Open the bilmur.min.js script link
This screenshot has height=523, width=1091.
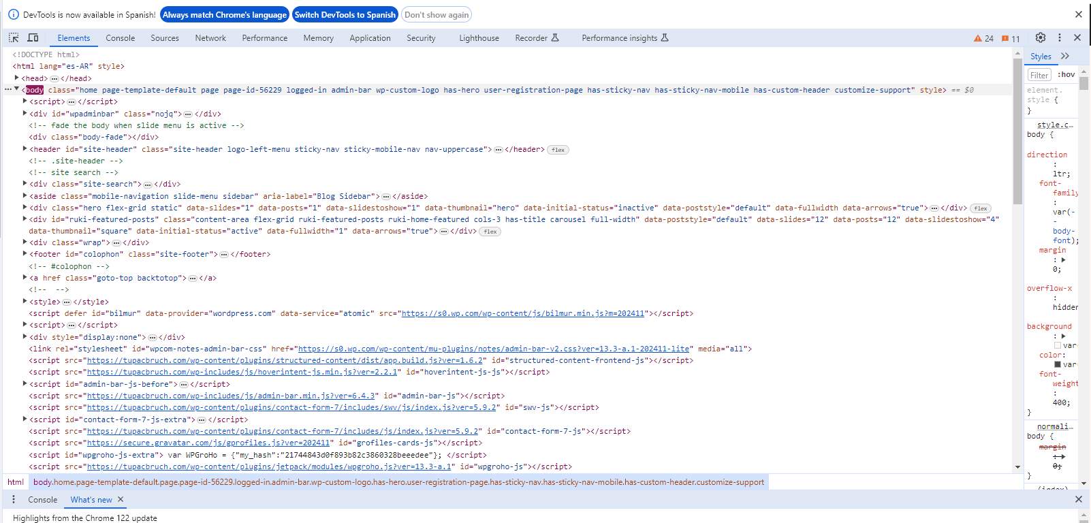coord(522,313)
